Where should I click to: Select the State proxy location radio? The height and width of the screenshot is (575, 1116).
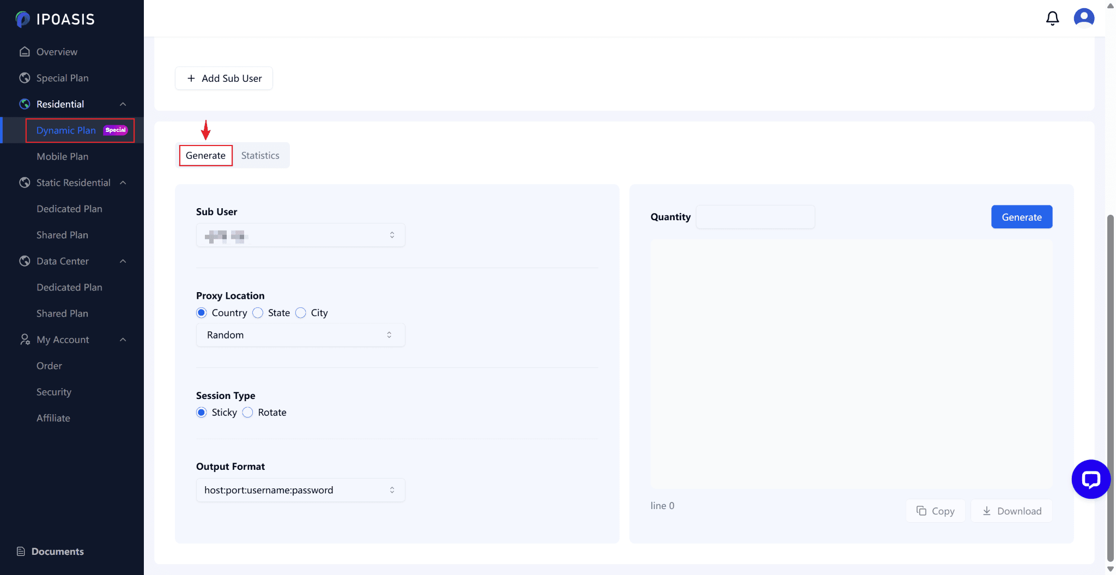click(x=258, y=313)
